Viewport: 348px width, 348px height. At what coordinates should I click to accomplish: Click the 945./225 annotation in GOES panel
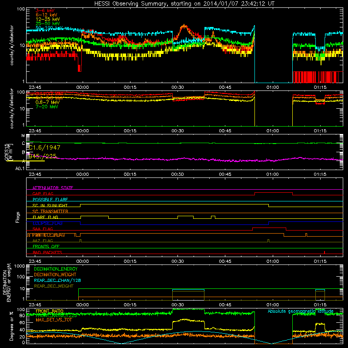(x=43, y=156)
